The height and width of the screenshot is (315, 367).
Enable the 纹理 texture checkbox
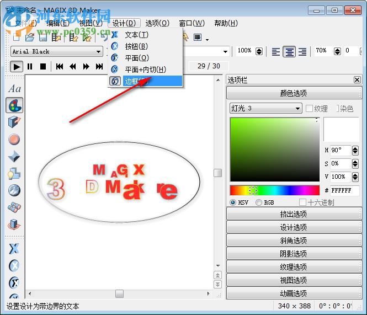[309, 108]
